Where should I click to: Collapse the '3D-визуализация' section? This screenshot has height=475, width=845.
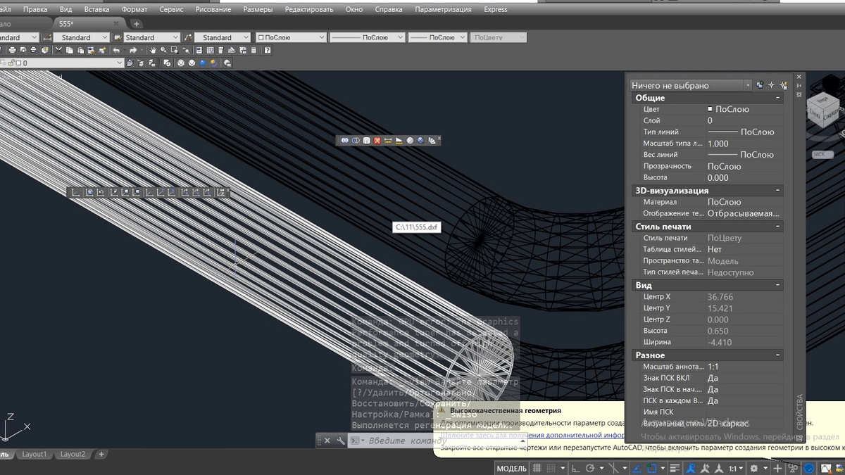pos(778,191)
